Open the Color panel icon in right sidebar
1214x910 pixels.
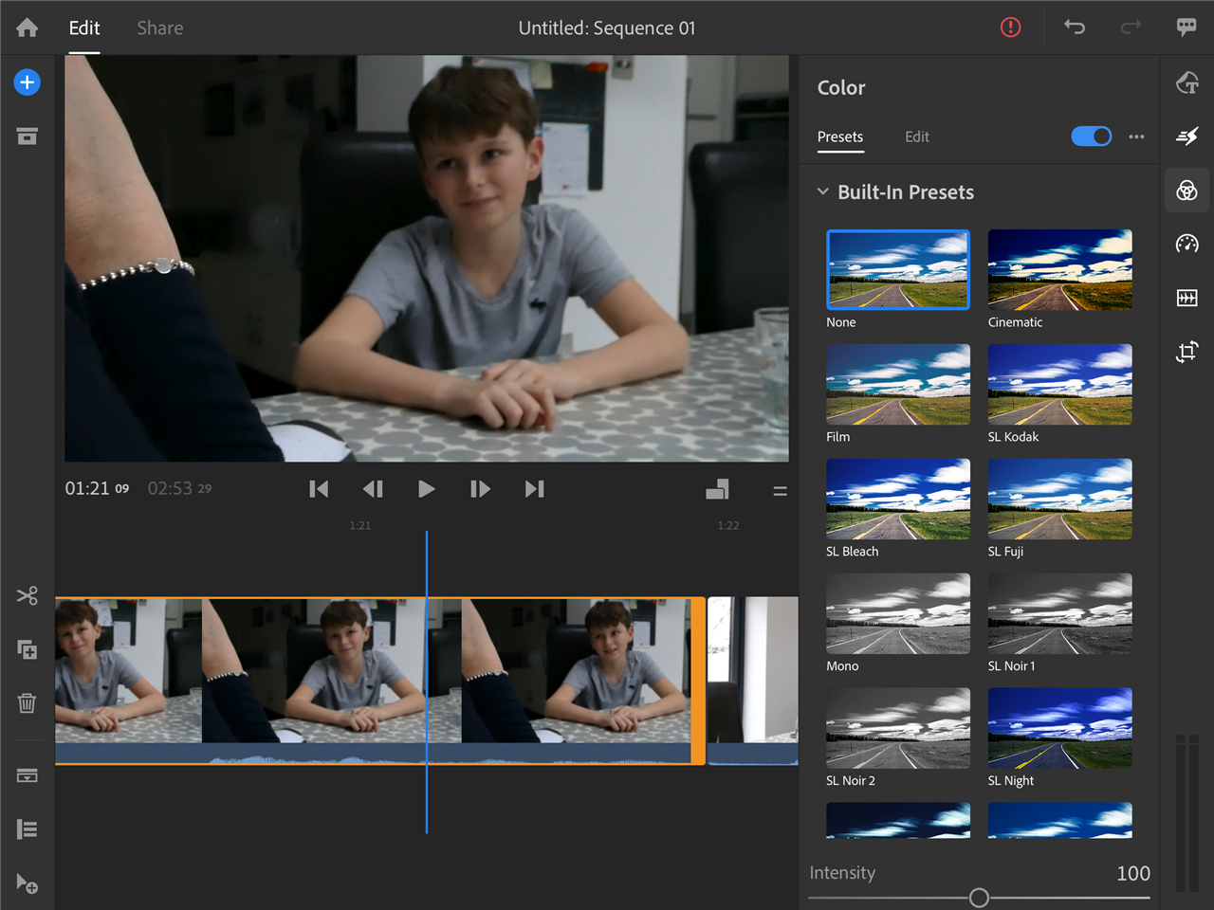point(1186,191)
